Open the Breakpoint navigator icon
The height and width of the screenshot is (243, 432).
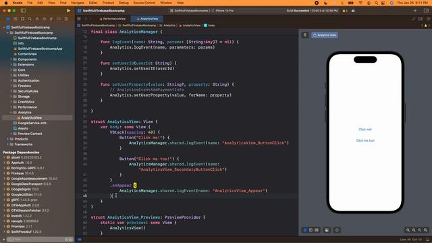59,19
